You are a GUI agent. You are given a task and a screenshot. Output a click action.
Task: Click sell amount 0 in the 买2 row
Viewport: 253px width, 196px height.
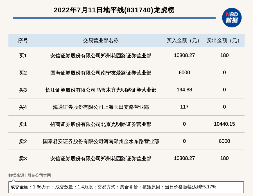point(224,73)
